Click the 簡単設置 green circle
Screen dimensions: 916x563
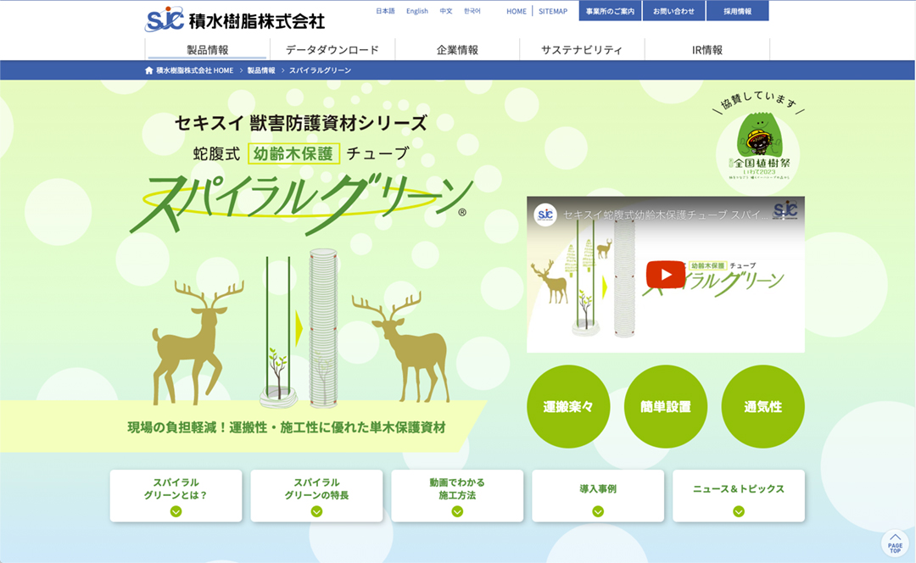pyautogui.click(x=666, y=406)
